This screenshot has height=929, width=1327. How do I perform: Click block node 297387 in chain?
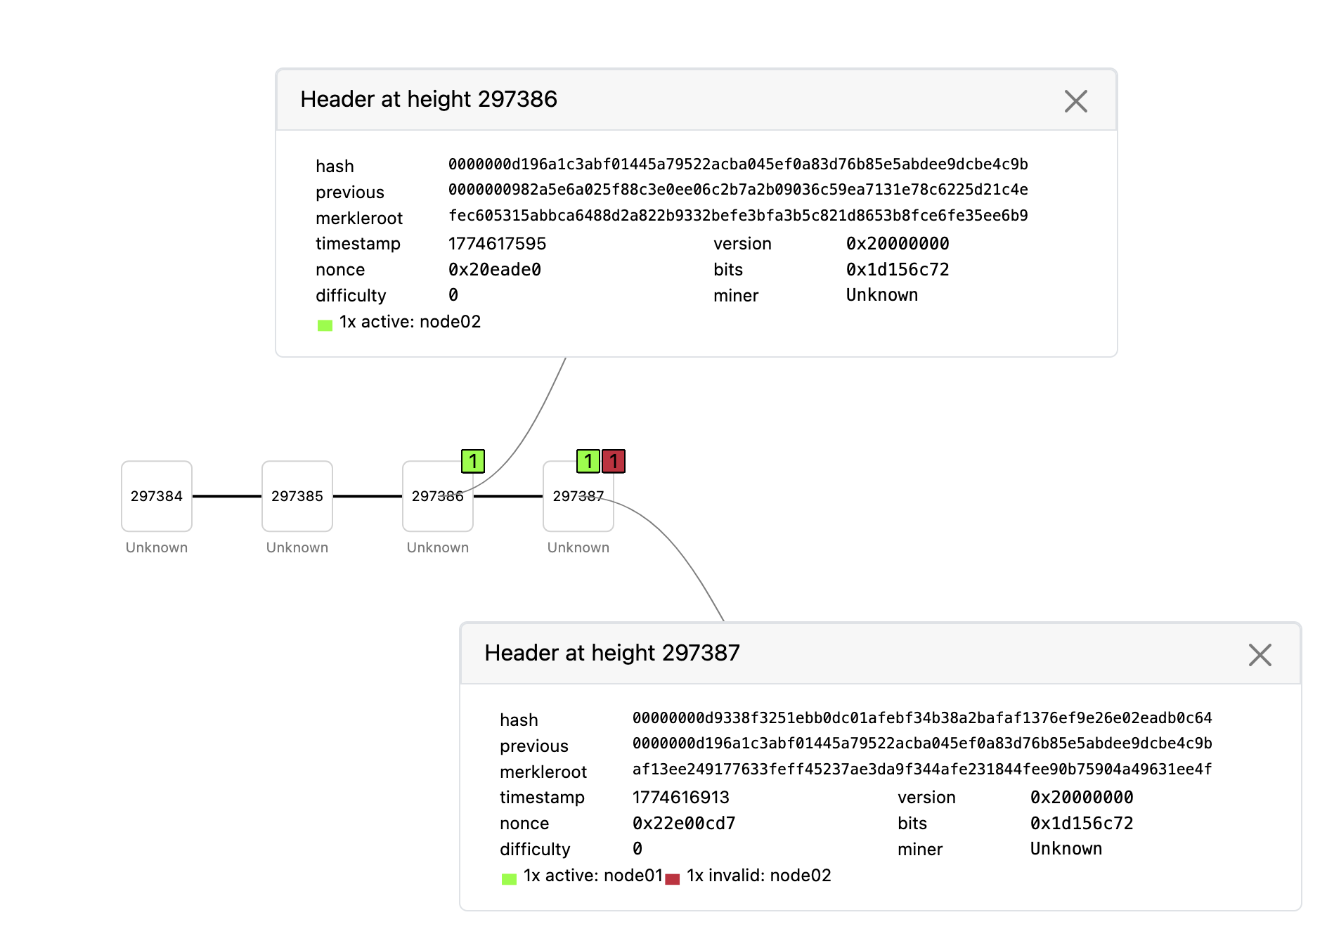point(578,496)
